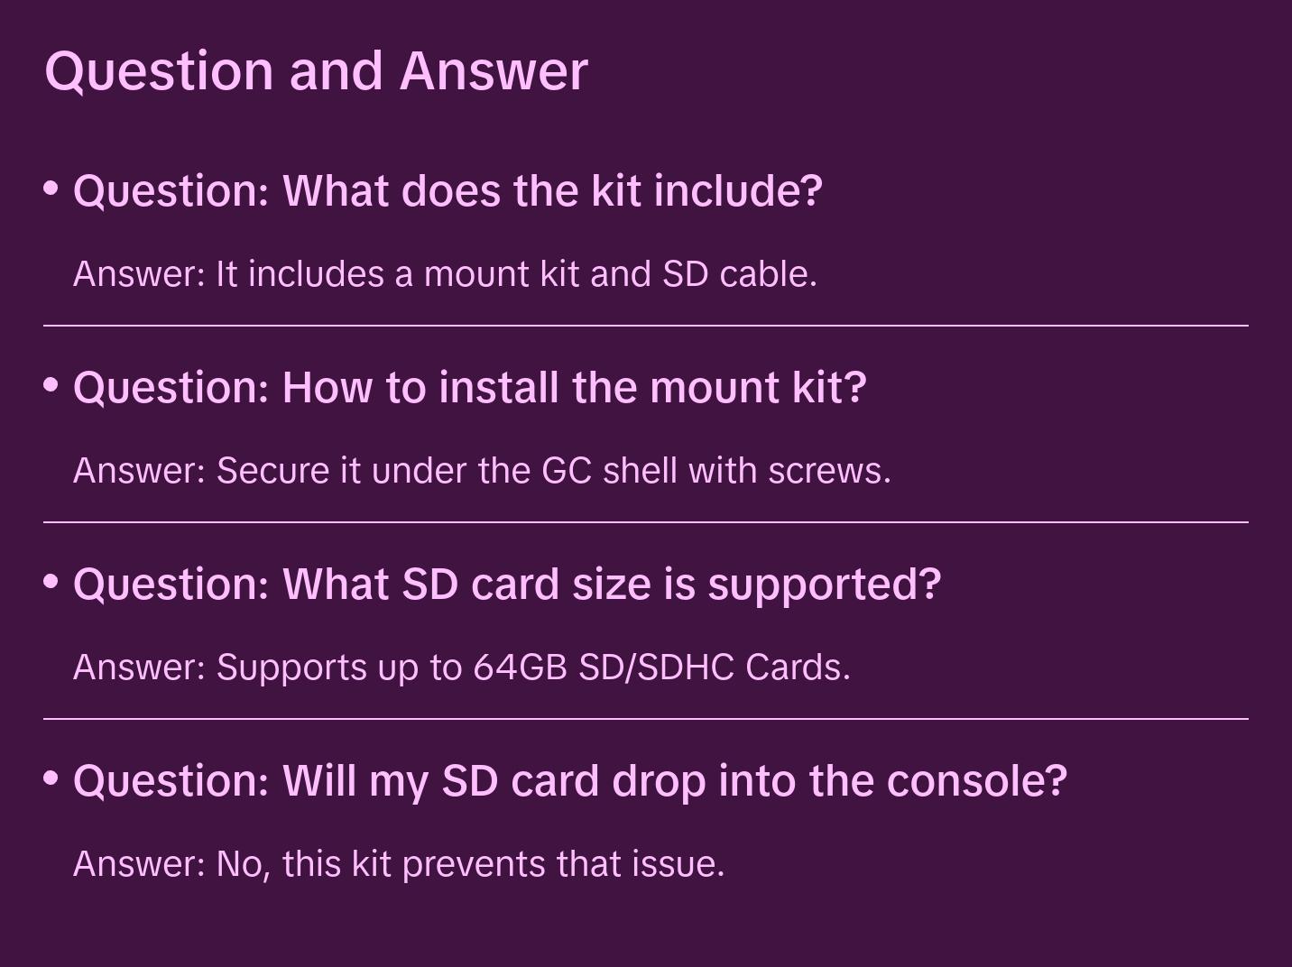Select the answer 'No, this kit prevents that issue'
This screenshot has height=967, width=1292.
point(399,864)
